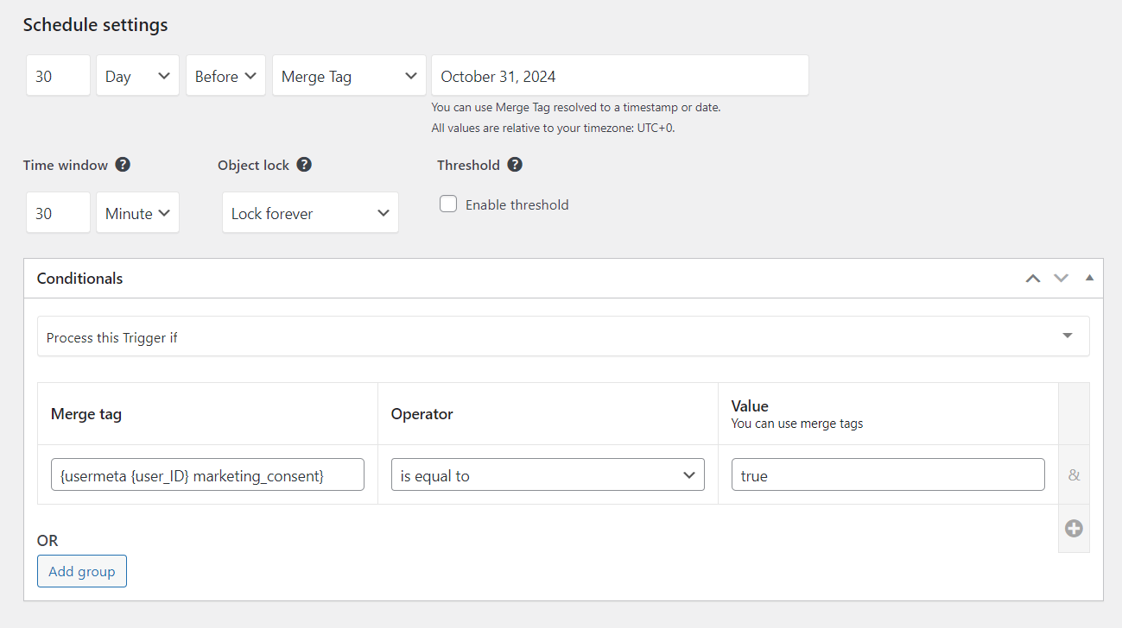
Task: Click the OR separator label
Action: (48, 541)
